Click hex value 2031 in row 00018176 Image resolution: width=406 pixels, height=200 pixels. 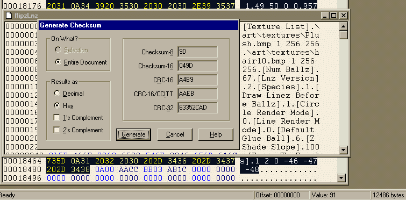tap(56, 5)
